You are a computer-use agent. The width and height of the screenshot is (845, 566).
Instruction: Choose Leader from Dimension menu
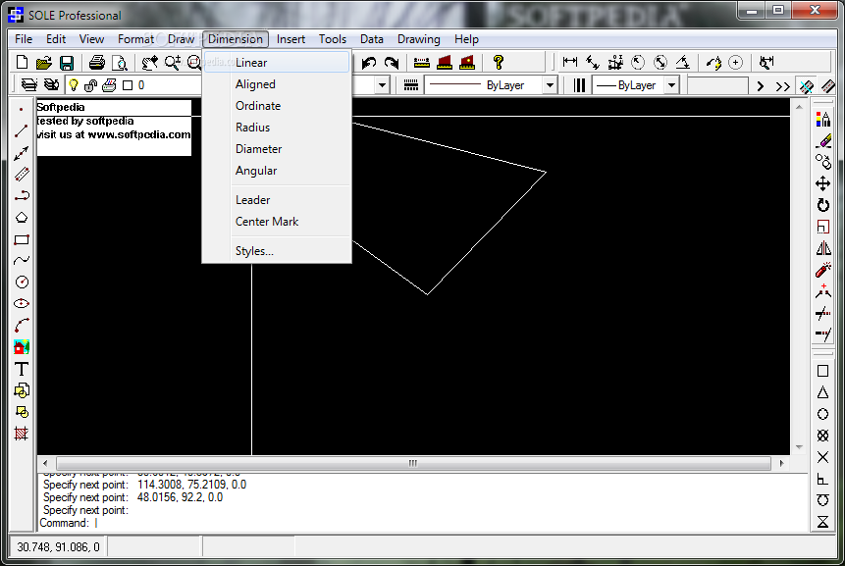[x=277, y=200]
